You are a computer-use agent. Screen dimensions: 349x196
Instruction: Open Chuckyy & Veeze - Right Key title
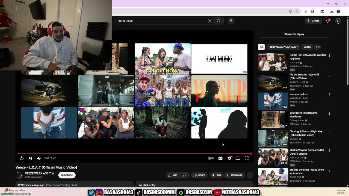pos(306,133)
